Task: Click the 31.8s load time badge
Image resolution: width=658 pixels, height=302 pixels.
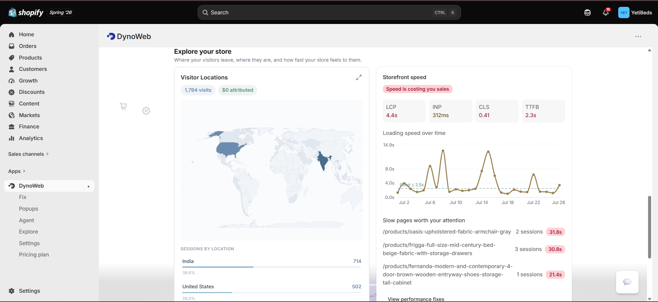Action: point(555,232)
